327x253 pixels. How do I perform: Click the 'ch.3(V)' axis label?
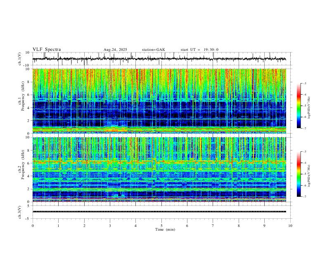pyautogui.click(x=20, y=212)
